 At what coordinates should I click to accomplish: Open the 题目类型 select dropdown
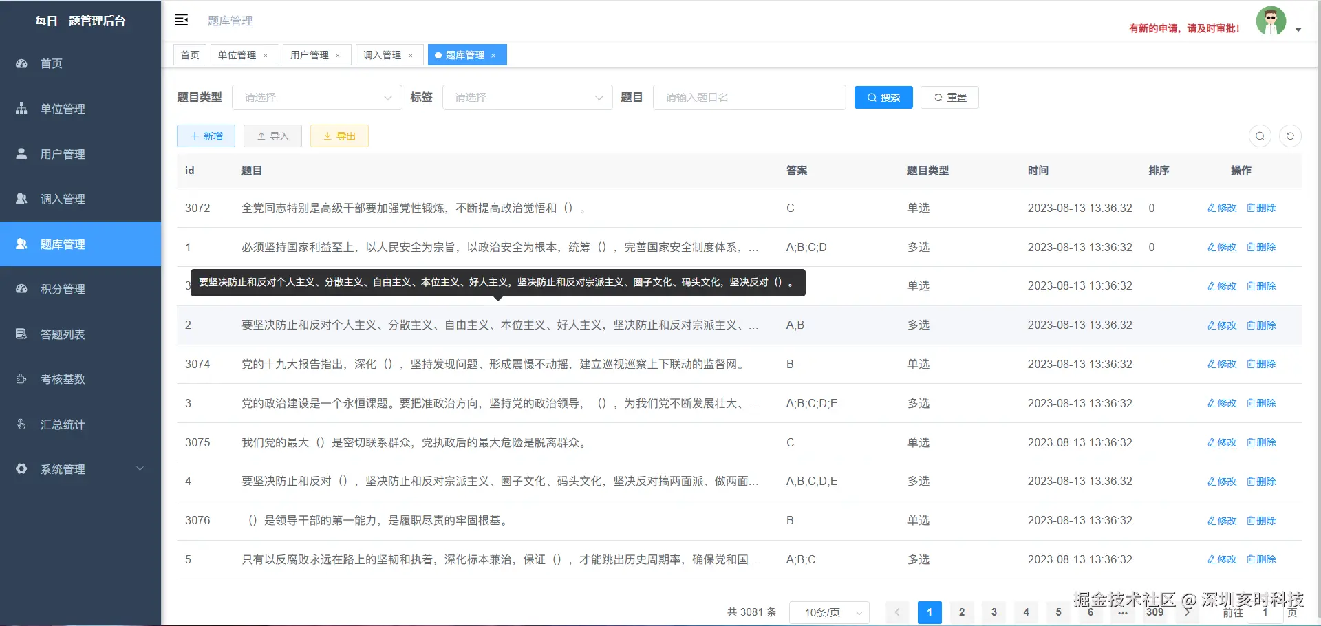point(317,98)
